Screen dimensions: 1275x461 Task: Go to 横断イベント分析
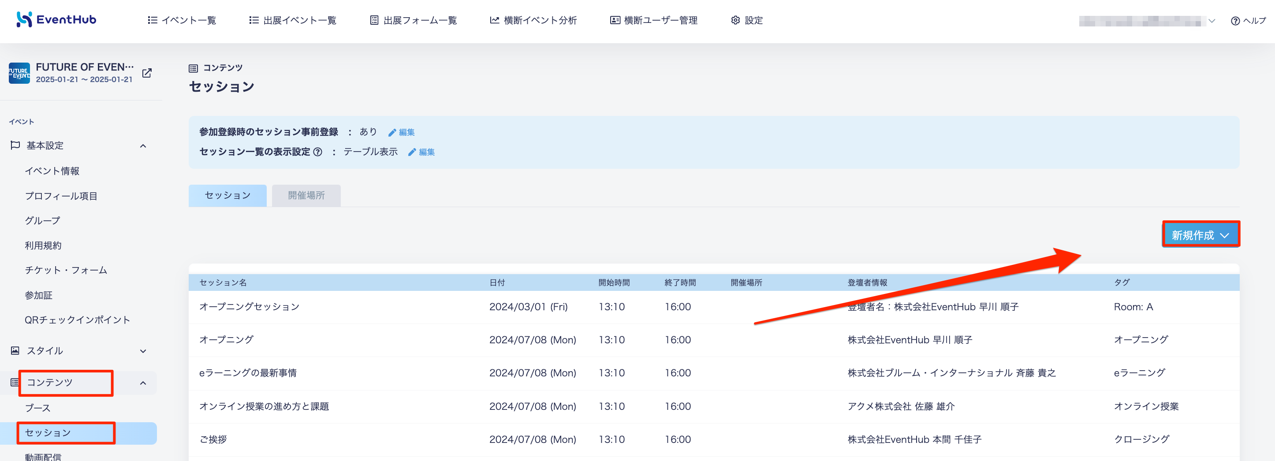click(533, 20)
